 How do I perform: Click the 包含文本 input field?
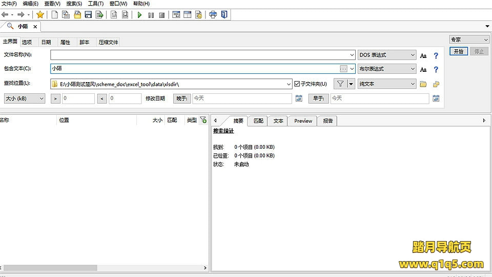(x=195, y=69)
